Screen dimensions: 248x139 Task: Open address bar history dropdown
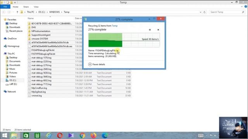200,12
